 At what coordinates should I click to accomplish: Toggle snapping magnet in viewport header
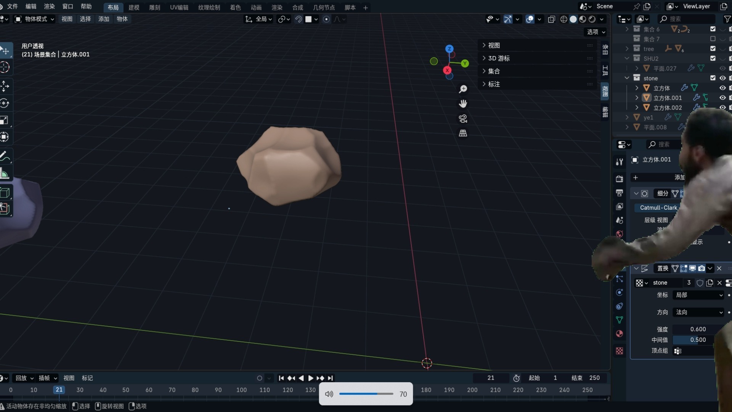point(299,19)
